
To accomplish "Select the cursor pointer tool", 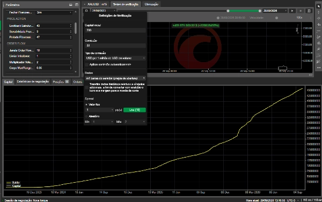I will click(x=318, y=6).
